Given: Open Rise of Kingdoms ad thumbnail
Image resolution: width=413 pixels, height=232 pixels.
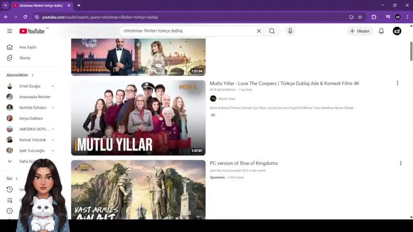Looking at the screenshot, I should click(138, 190).
